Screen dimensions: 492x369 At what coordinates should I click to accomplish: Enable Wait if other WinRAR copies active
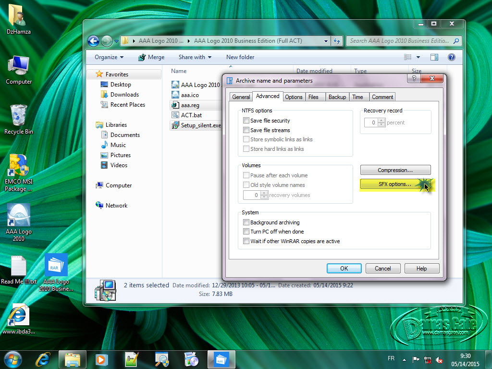click(246, 241)
